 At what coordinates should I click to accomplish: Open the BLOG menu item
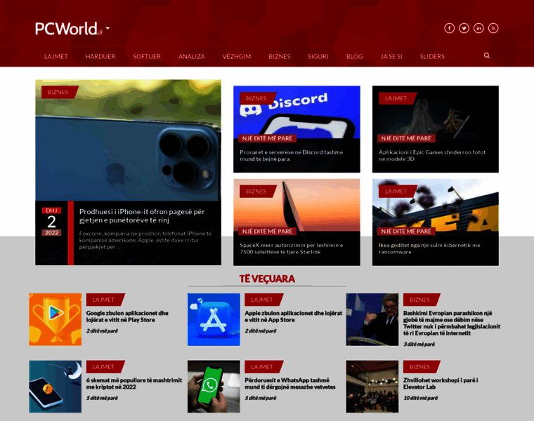tap(354, 56)
